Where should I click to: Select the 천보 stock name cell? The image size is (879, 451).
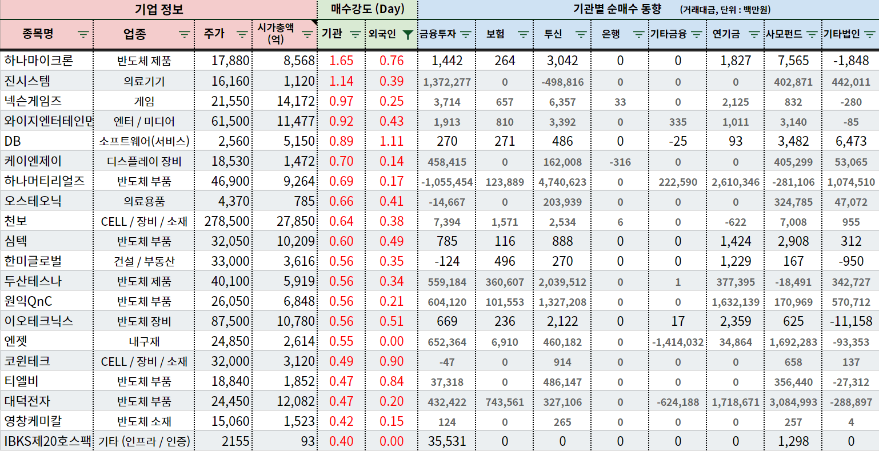coord(46,221)
